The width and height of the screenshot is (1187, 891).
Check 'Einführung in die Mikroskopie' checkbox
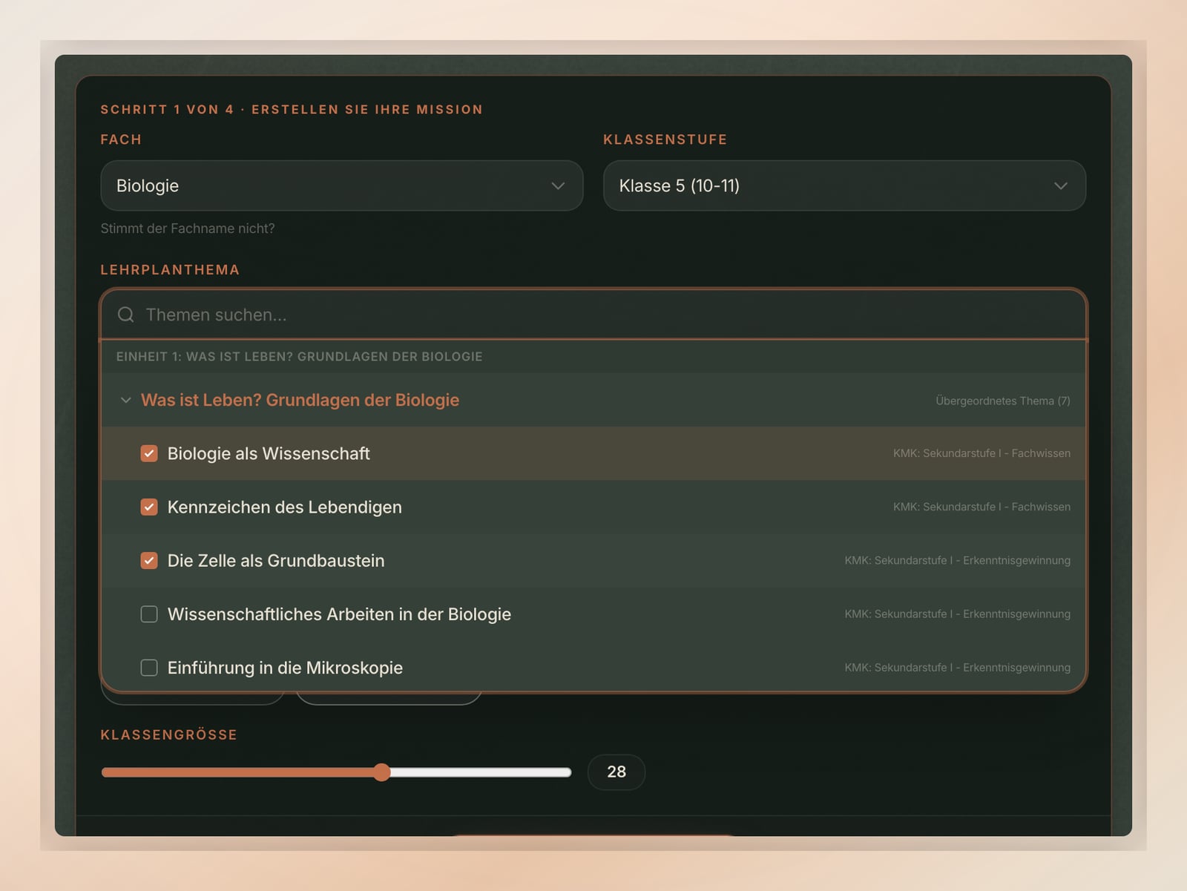tap(149, 668)
